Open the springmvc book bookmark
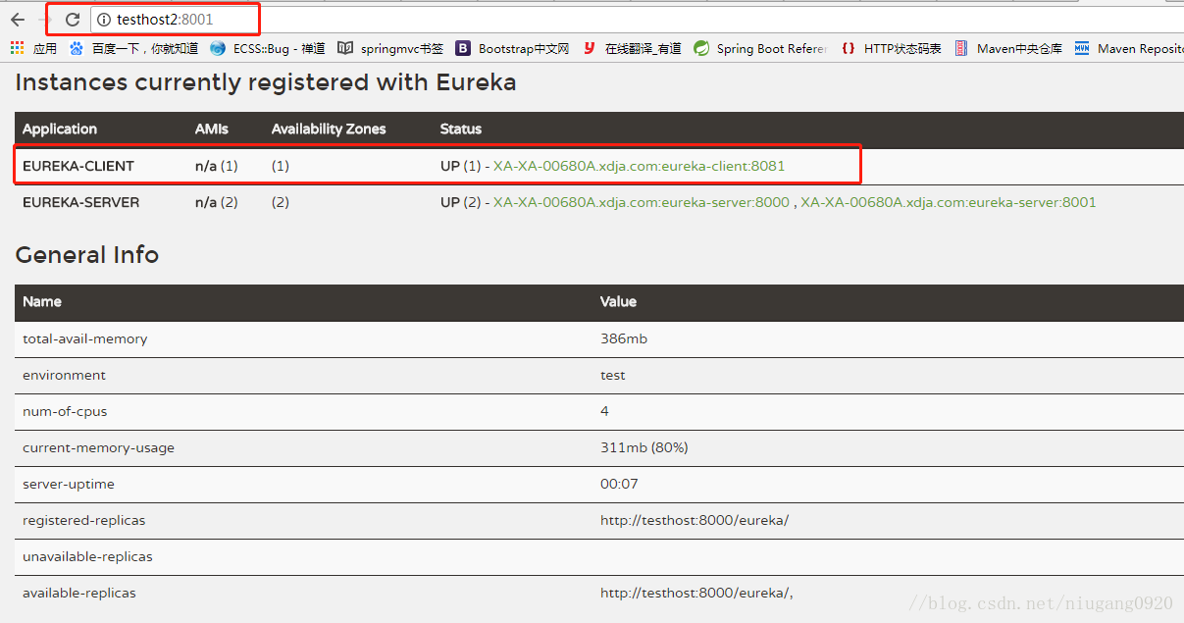This screenshot has width=1184, height=623. coord(389,48)
